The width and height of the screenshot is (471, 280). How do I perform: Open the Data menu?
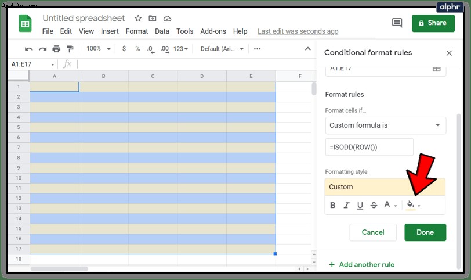(x=162, y=31)
